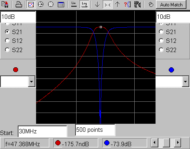Viewport: 190px width, 149px height.
Task: Expand the right trace dropdown
Action: point(185,81)
